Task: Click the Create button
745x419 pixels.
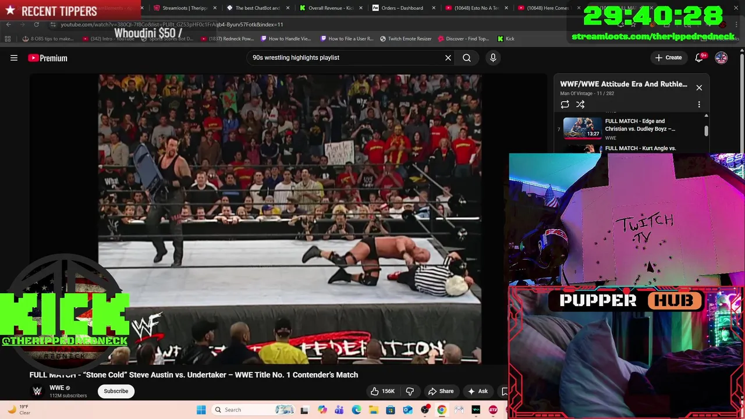Action: [668, 58]
